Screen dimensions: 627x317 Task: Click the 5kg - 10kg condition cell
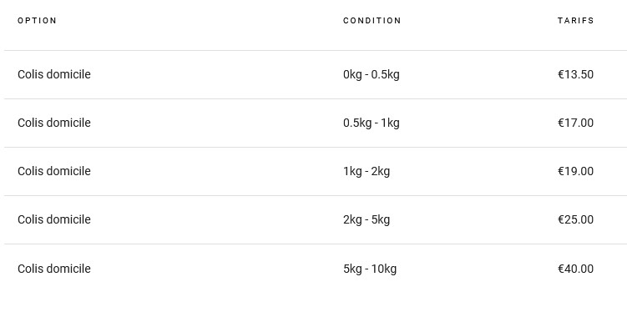370,269
